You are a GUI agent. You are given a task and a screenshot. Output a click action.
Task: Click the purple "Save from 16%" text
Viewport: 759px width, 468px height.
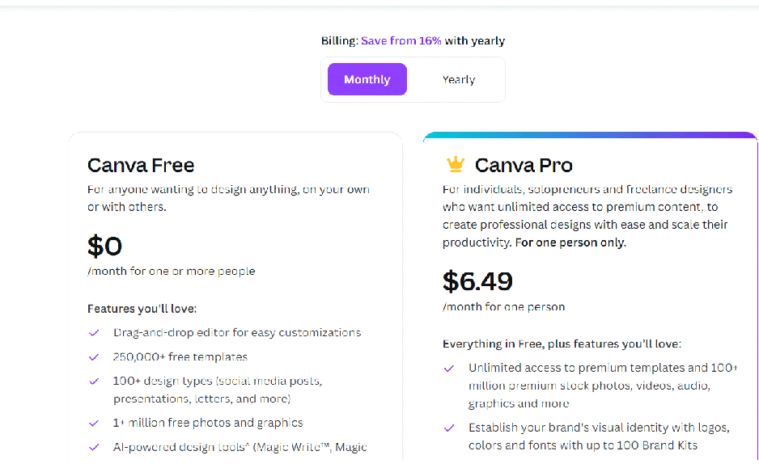[401, 40]
